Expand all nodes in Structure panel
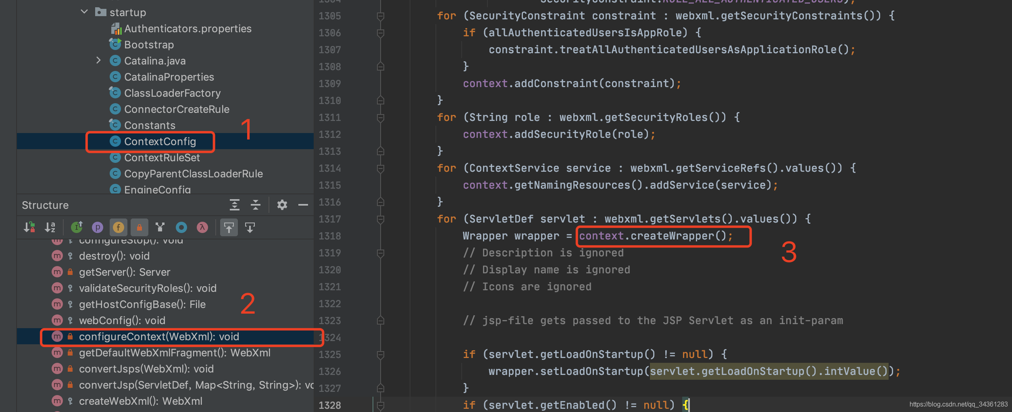 (235, 205)
